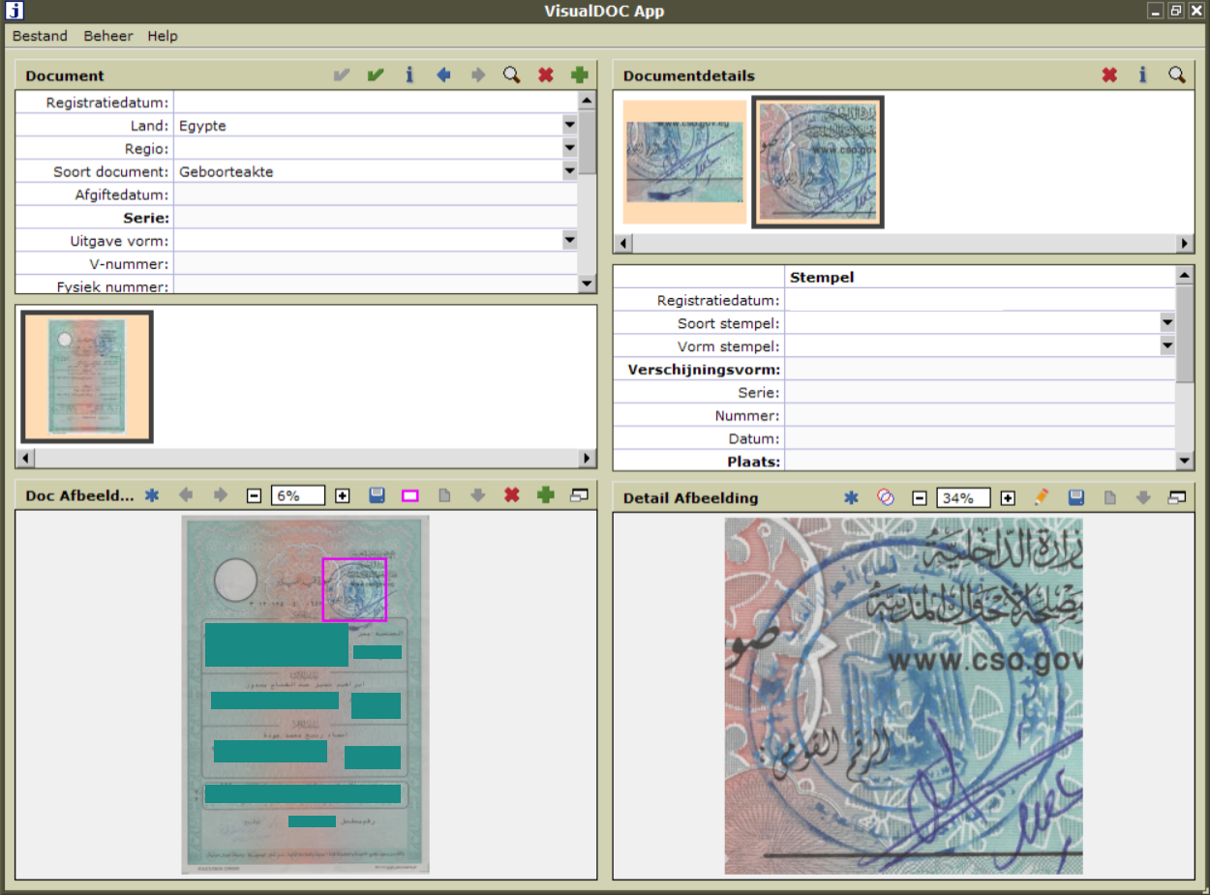Viewport: 1210px width, 895px height.
Task: Select the first stamp thumbnail in Documentdetails
Action: tap(683, 162)
